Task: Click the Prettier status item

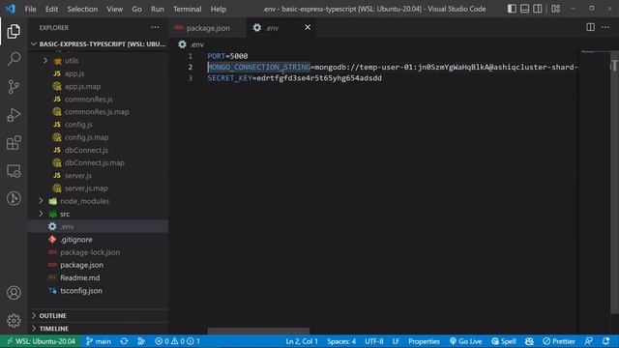Action: tap(559, 341)
